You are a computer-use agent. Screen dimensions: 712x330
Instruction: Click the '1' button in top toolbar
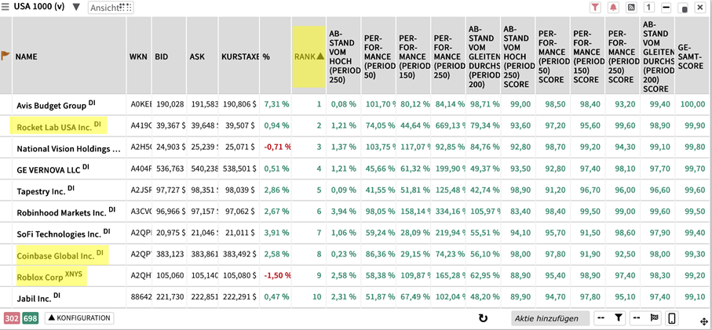click(649, 8)
